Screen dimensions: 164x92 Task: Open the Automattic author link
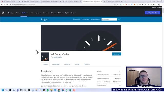pyautogui.click(x=57, y=57)
